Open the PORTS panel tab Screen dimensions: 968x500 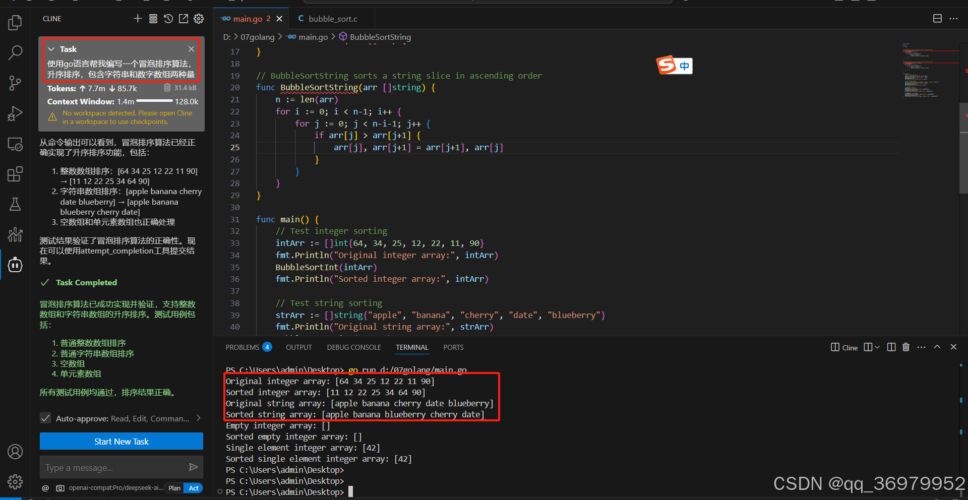click(453, 347)
